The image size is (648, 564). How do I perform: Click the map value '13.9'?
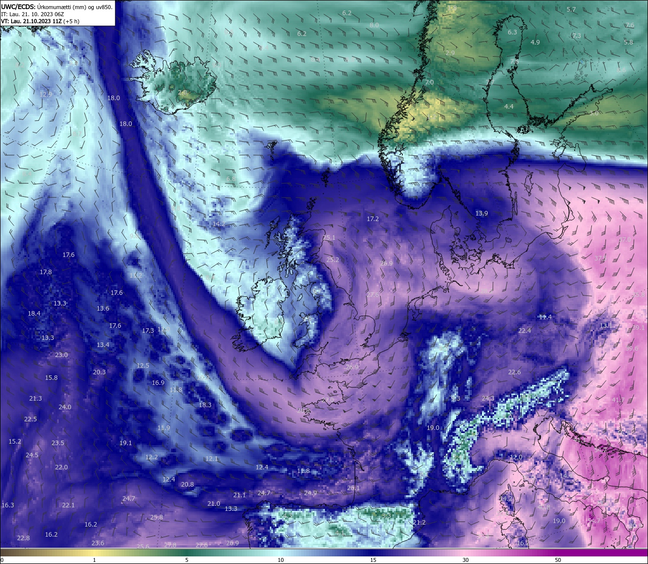point(481,213)
